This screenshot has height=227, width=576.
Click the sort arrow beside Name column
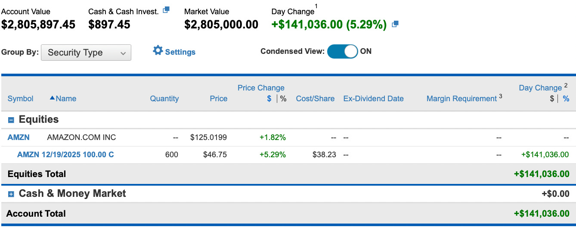52,98
